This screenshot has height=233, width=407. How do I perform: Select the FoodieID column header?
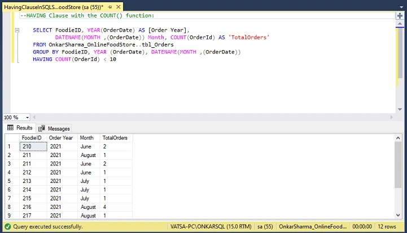coord(33,138)
